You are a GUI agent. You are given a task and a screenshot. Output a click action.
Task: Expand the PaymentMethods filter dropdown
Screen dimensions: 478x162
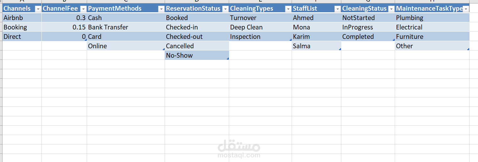pyautogui.click(x=161, y=9)
